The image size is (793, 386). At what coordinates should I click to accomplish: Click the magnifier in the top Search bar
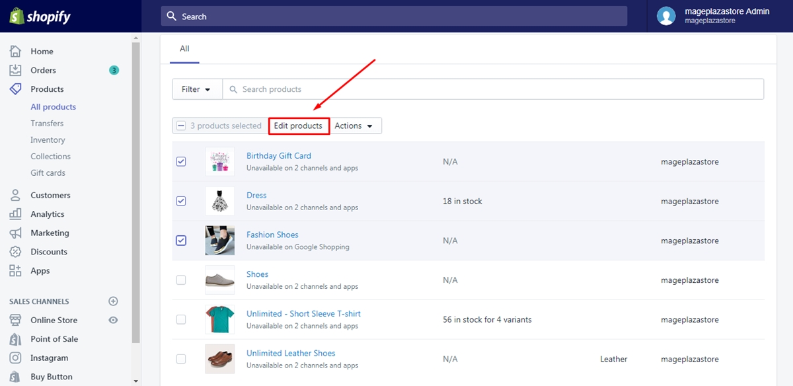tap(172, 16)
